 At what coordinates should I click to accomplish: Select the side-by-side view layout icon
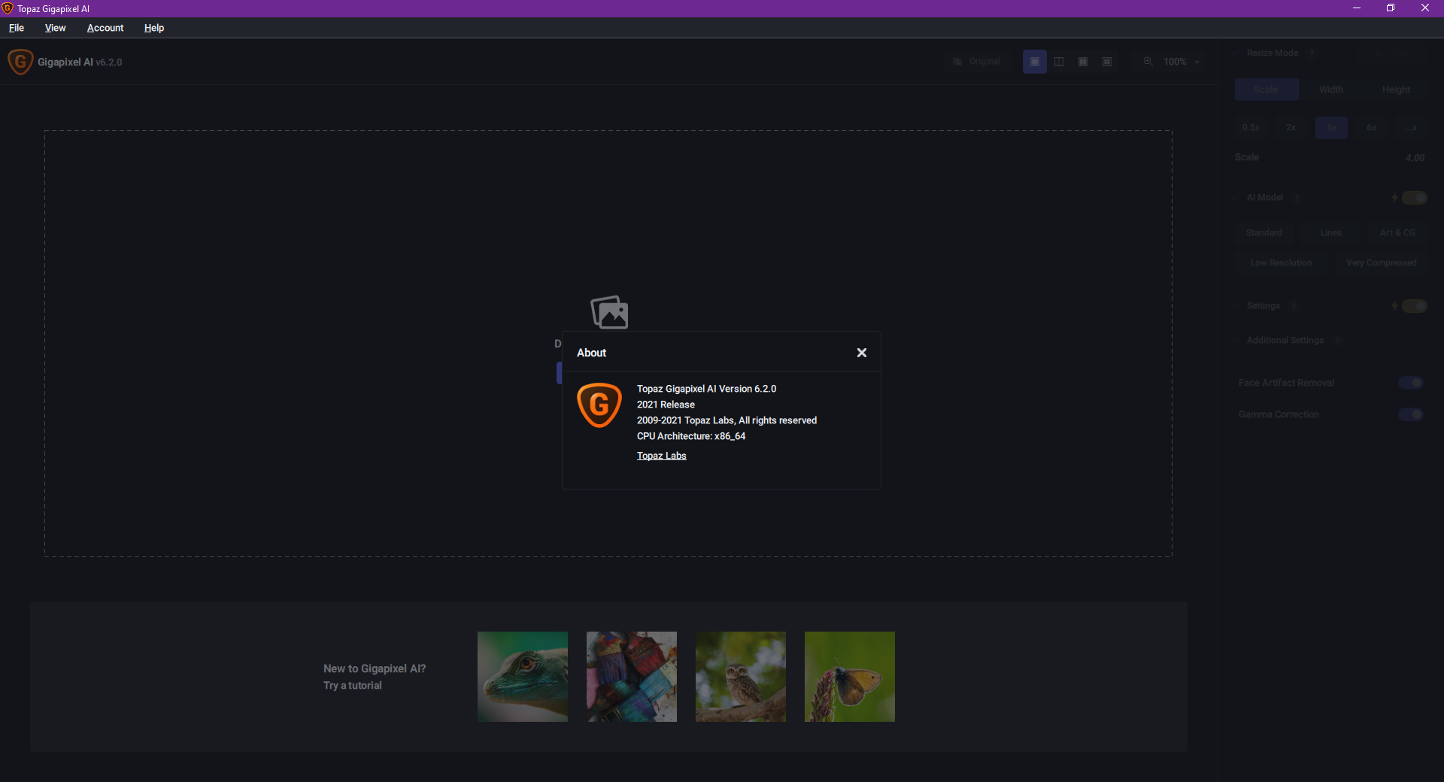[x=1083, y=62]
